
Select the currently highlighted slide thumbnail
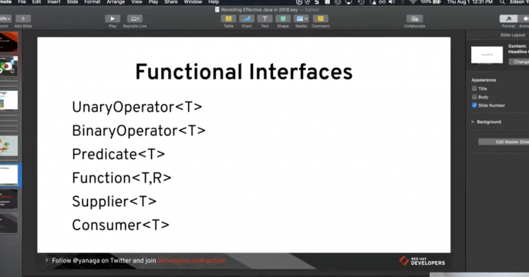pyautogui.click(x=9, y=175)
